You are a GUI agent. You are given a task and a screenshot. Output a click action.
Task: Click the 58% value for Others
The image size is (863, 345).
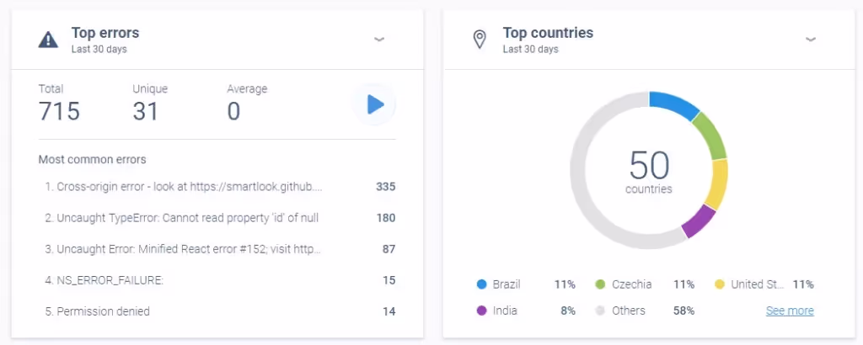[x=683, y=311]
